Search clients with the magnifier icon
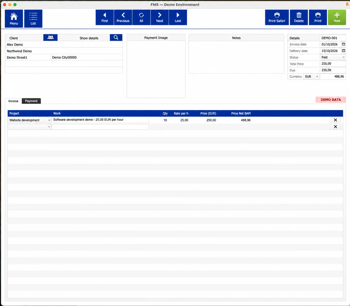Screen dimensions: 350x306 coord(116,38)
